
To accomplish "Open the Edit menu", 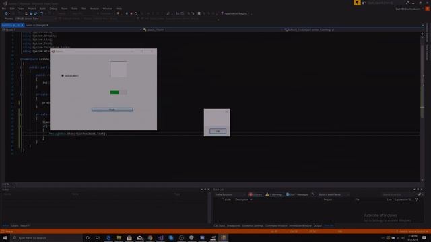I will coord(12,9).
